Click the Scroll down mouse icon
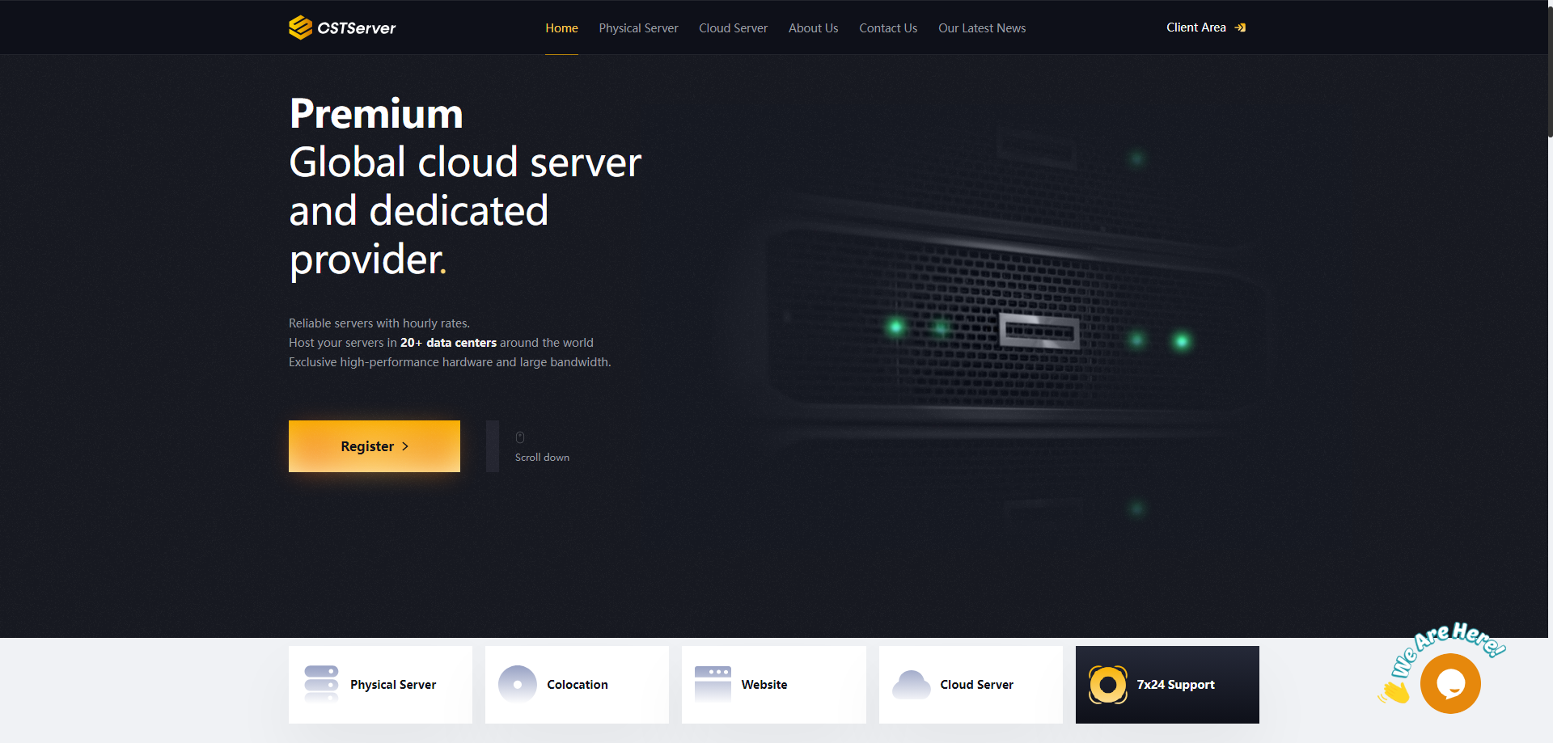This screenshot has width=1553, height=743. click(520, 437)
